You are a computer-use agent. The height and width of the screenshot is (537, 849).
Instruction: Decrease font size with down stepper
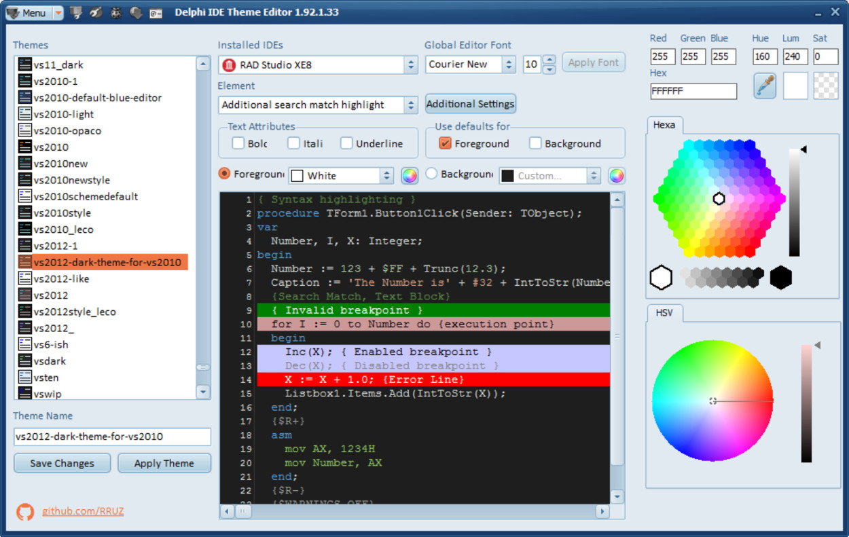[x=549, y=69]
